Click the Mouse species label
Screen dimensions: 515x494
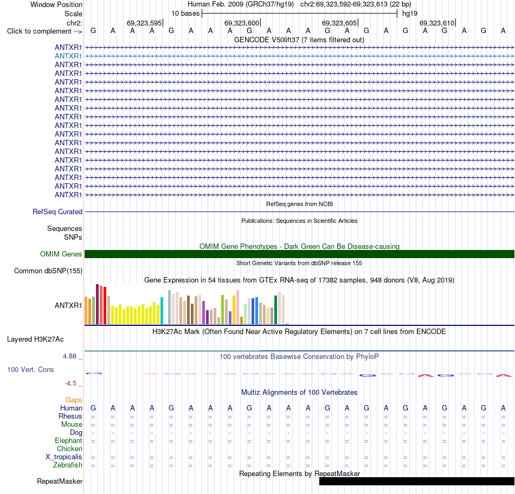[x=72, y=425]
